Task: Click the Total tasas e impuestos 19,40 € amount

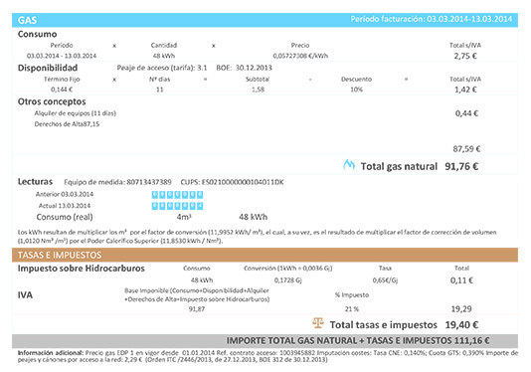Action: coord(461,325)
